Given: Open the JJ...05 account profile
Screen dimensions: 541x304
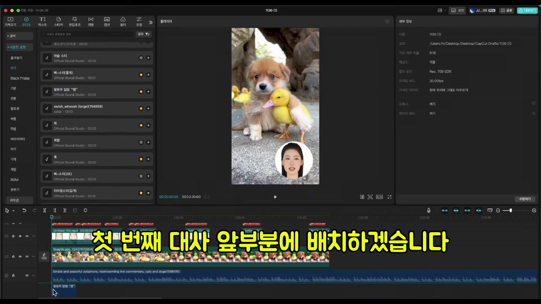Looking at the screenshot, I should tap(482, 10).
